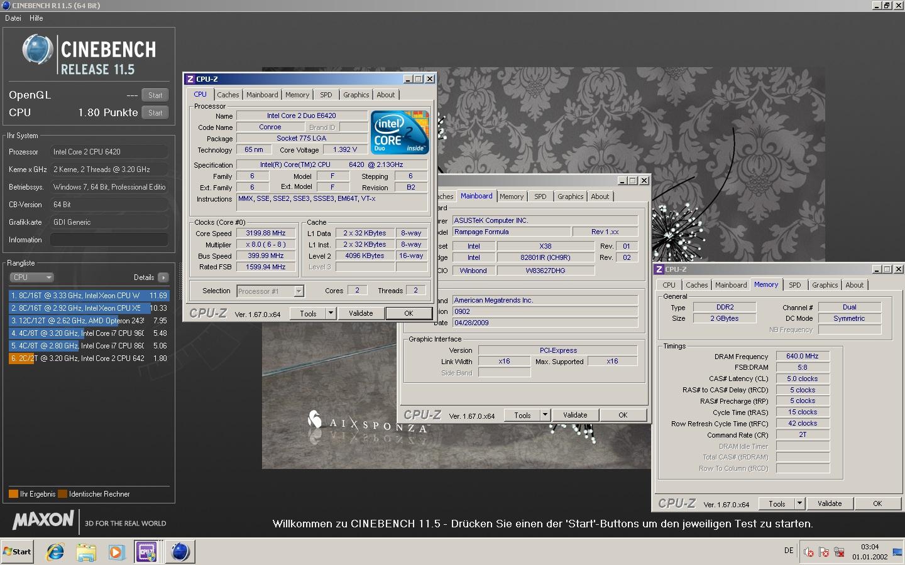
Task: Expand the Tools dropdown arrow in CPU window
Action: click(x=331, y=313)
